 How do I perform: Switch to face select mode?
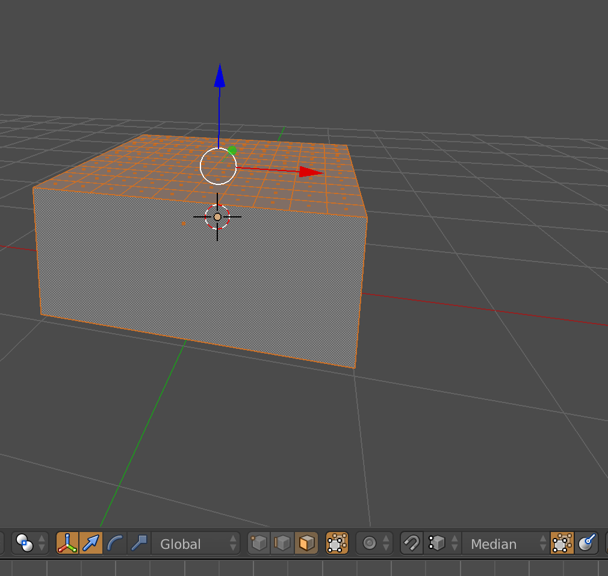[x=306, y=543]
